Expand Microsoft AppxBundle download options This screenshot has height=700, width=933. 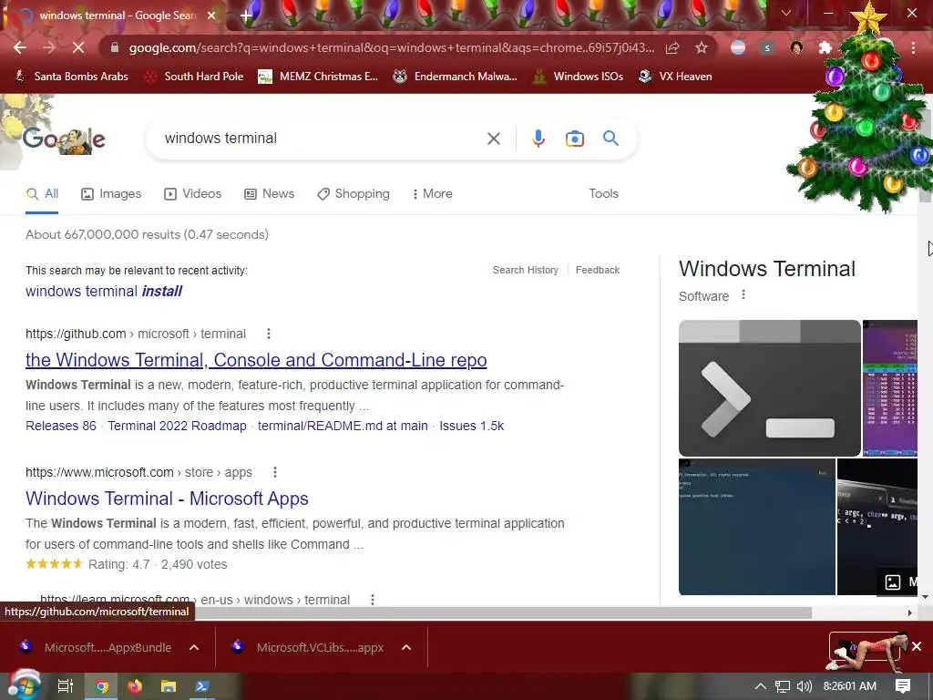pyautogui.click(x=194, y=648)
